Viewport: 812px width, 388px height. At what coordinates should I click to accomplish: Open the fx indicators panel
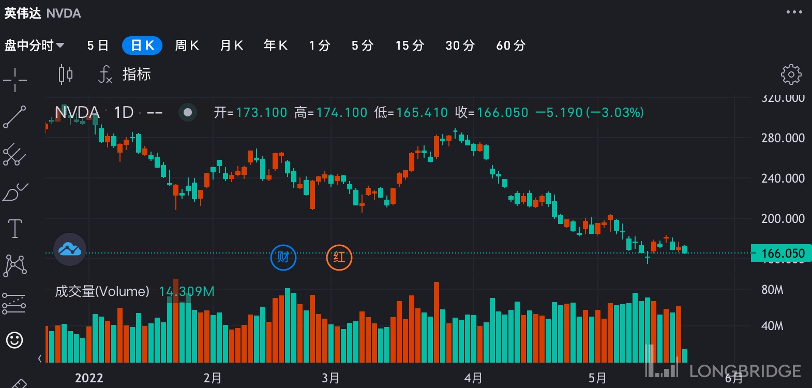[125, 74]
